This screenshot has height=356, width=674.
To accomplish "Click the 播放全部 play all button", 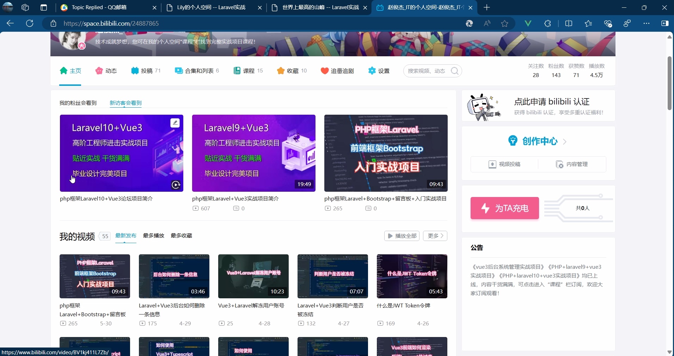I will tap(401, 236).
